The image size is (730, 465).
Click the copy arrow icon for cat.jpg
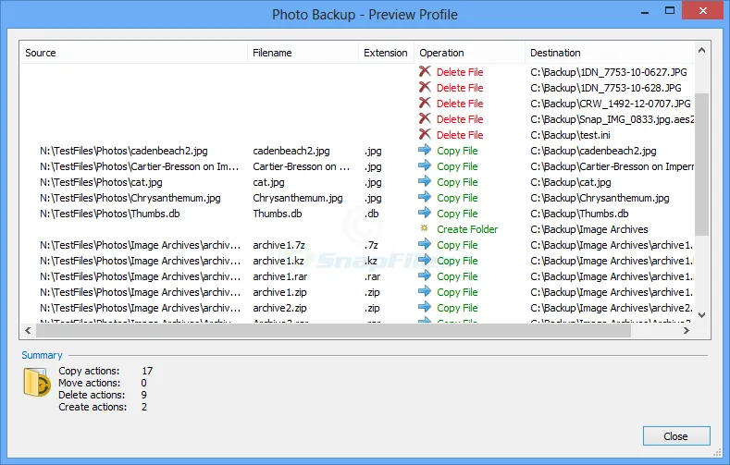[425, 181]
